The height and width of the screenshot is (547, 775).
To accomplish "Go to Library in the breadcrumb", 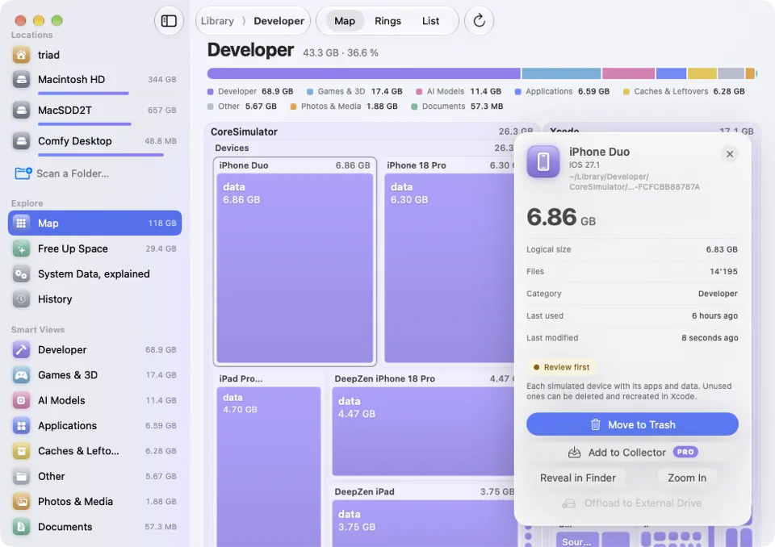I will click(217, 21).
